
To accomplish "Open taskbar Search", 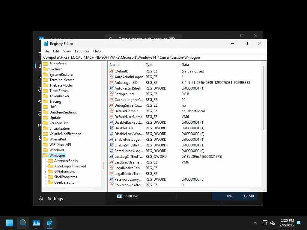I will click(23, 223).
